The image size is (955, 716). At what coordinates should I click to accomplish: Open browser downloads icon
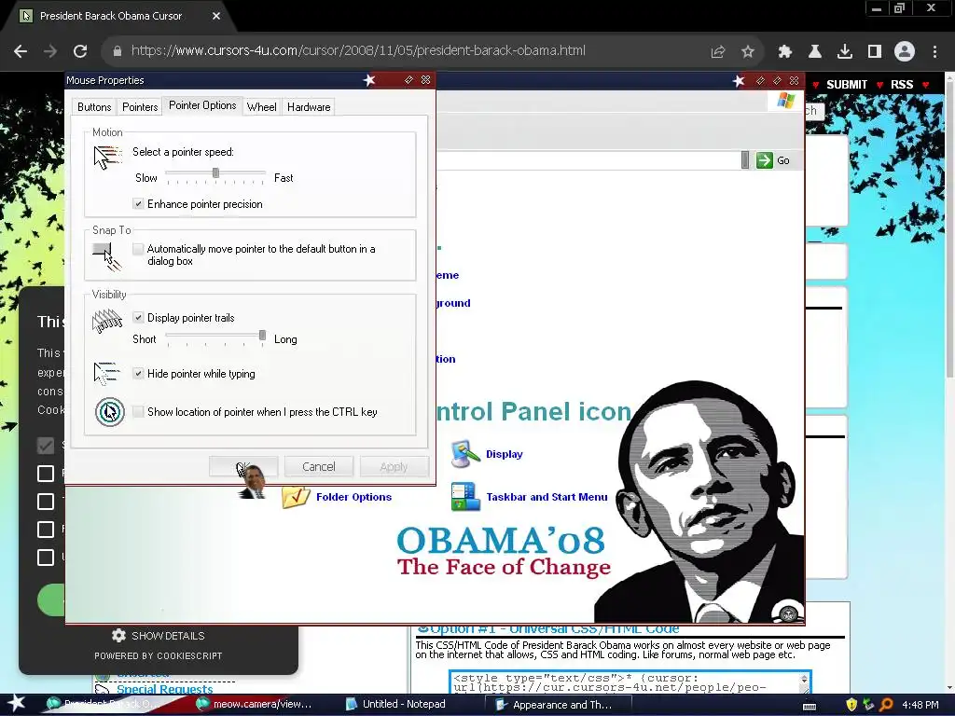pos(844,52)
